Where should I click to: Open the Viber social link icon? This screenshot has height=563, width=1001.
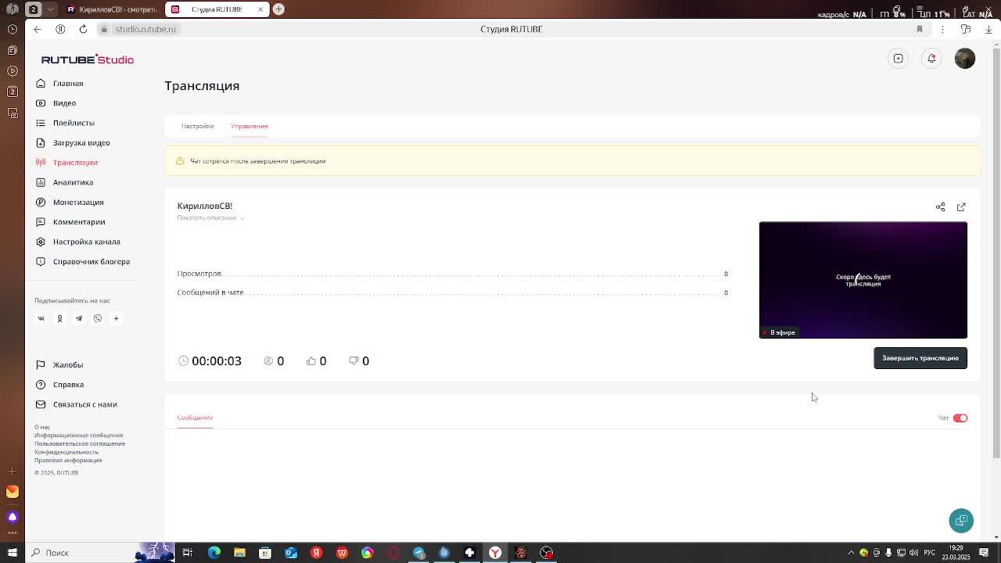coord(98,318)
